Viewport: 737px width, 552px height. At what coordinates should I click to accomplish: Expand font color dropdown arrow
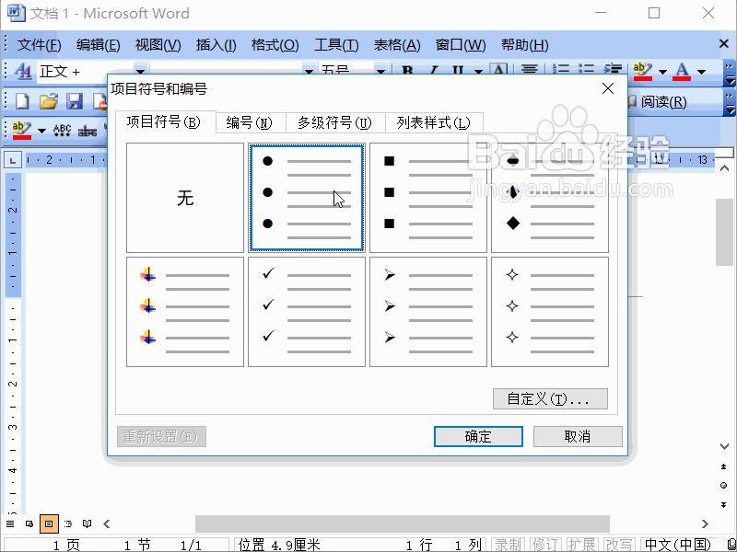click(x=702, y=72)
